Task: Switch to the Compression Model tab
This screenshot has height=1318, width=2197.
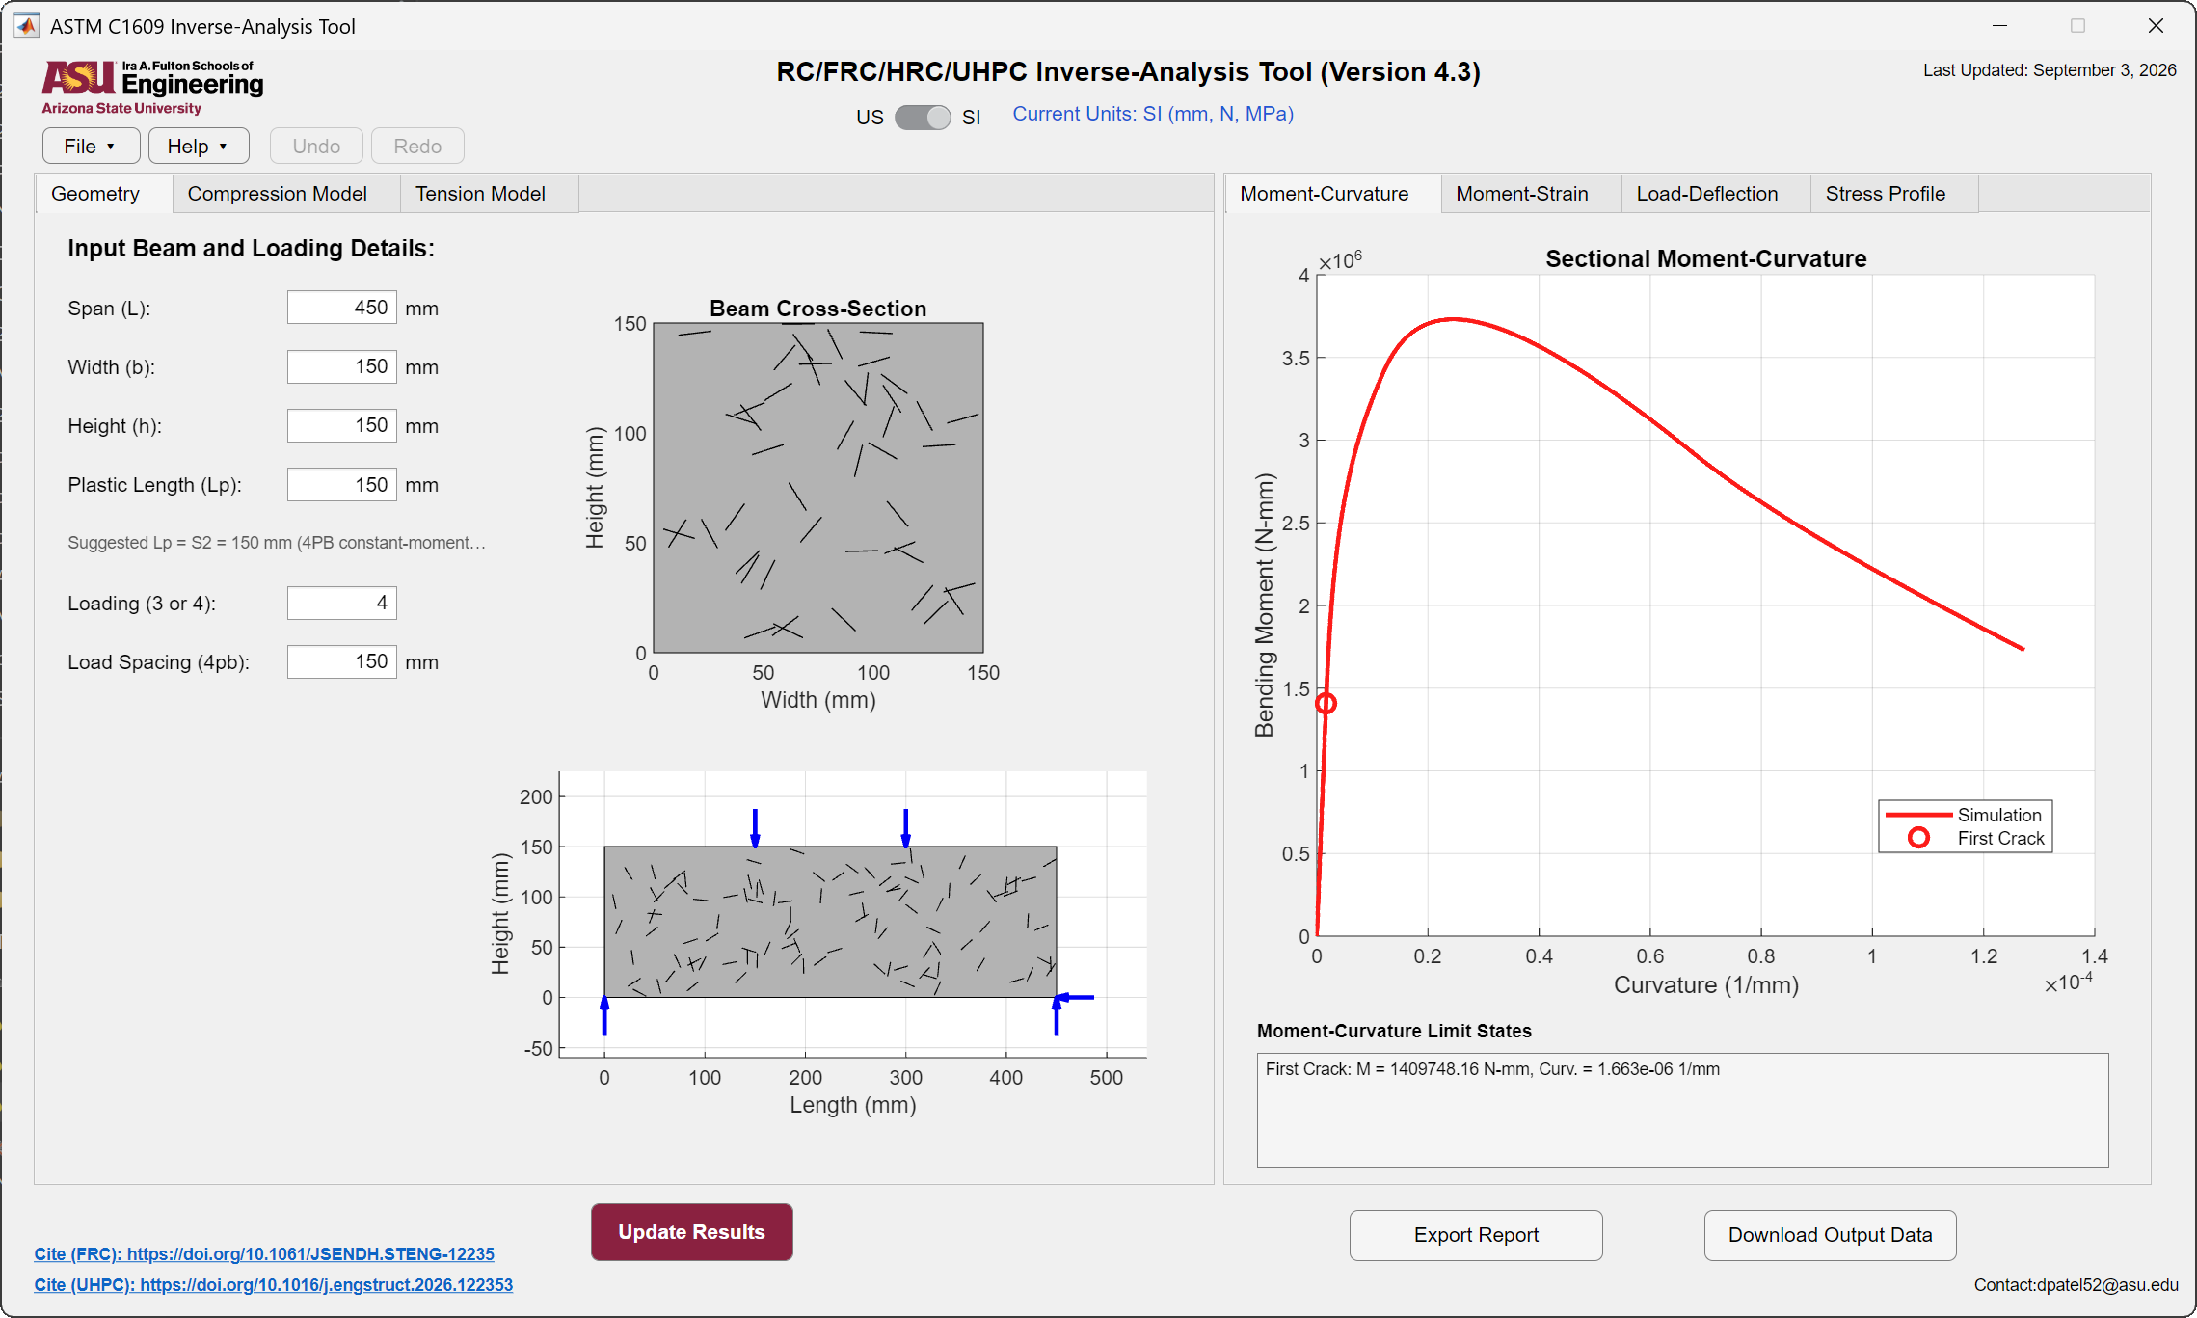Action: tap(277, 194)
